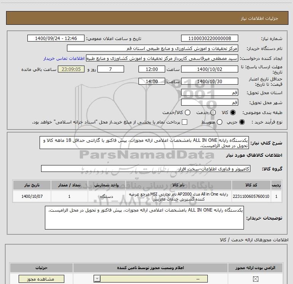Click the response time field 12:00

152,69
